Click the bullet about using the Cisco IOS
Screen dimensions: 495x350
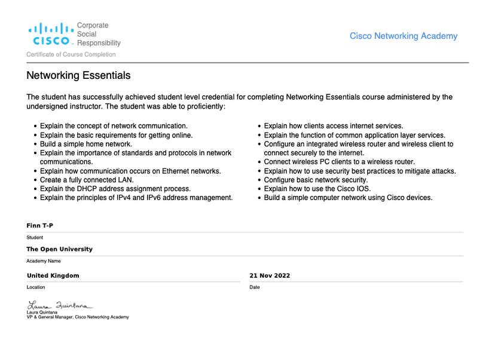317,189
